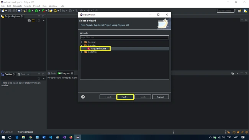The image size is (249, 140).
Task: Click Open Perspective icon
Action: point(240,11)
